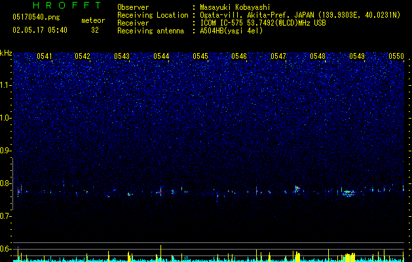Click the Receiving antenna field label
This screenshot has width=412, height=262.
tap(151, 31)
